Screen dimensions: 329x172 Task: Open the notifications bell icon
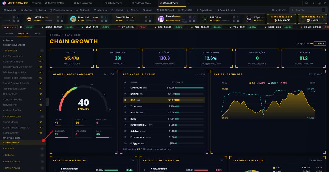[314, 3]
